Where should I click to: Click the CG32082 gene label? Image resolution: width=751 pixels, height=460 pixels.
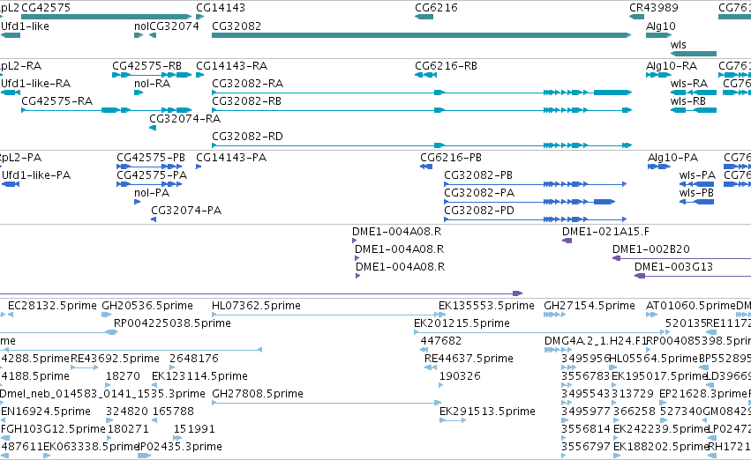(237, 26)
